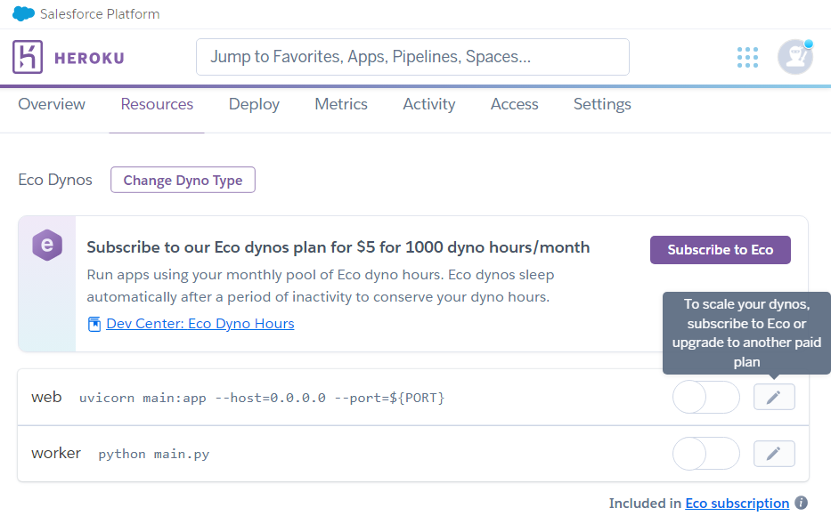
Task: Click the scale your dynos tooltip
Action: [x=746, y=333]
